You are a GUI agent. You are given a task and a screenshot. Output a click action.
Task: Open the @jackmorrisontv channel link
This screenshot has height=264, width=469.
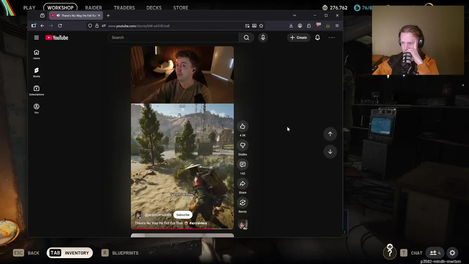point(158,215)
